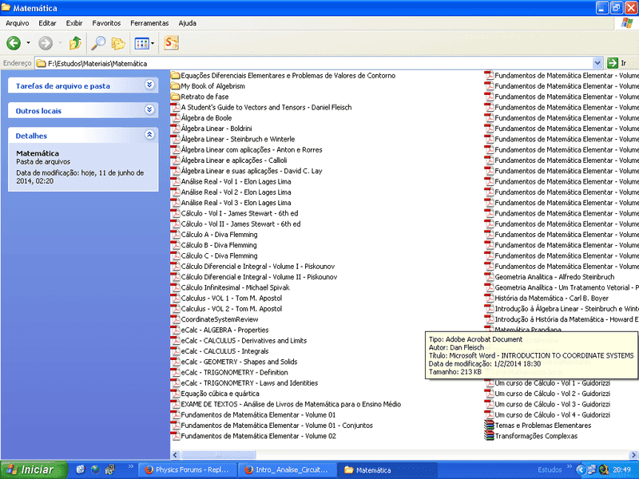
Task: Open the Search magnifier tool
Action: [98, 43]
